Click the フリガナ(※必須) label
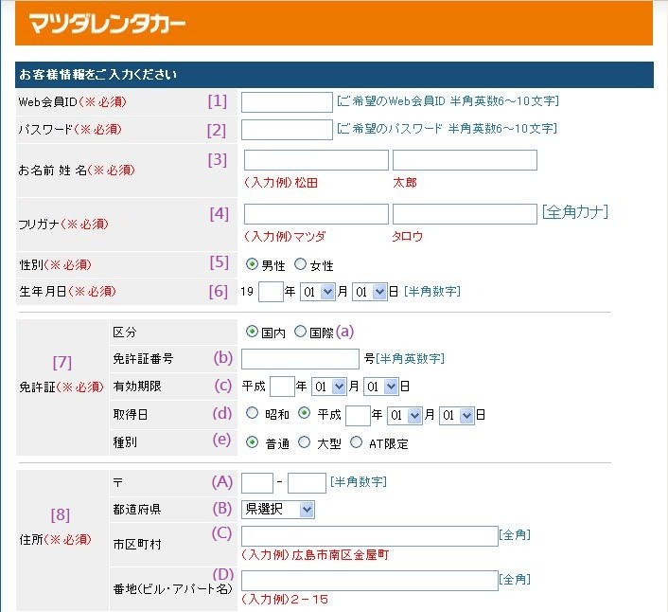Screen dimensions: 668x612 tap(63, 224)
